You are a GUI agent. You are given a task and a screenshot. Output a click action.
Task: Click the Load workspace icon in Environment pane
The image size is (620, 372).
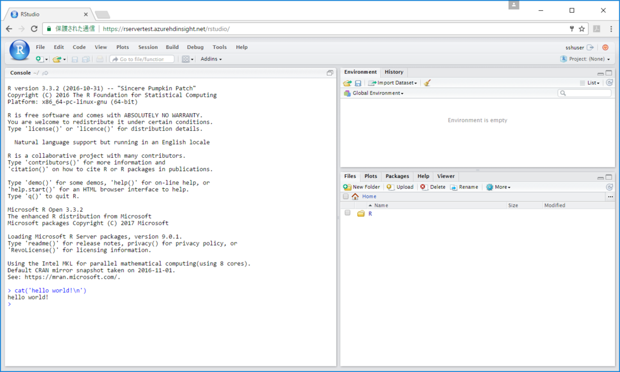pos(347,83)
